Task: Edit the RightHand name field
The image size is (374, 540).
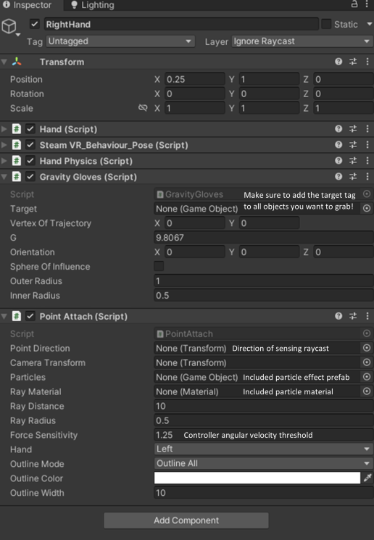Action: coord(181,24)
